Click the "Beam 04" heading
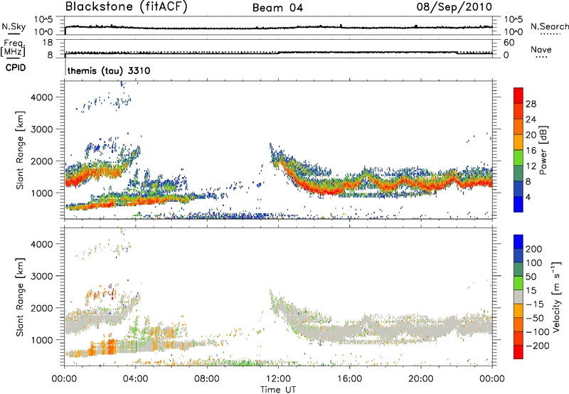569x394 pixels. tap(277, 8)
